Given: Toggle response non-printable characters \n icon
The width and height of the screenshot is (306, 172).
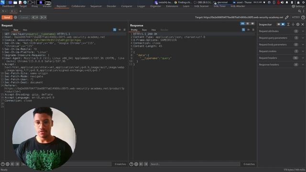Looking at the screenshot, I should click(249, 30).
